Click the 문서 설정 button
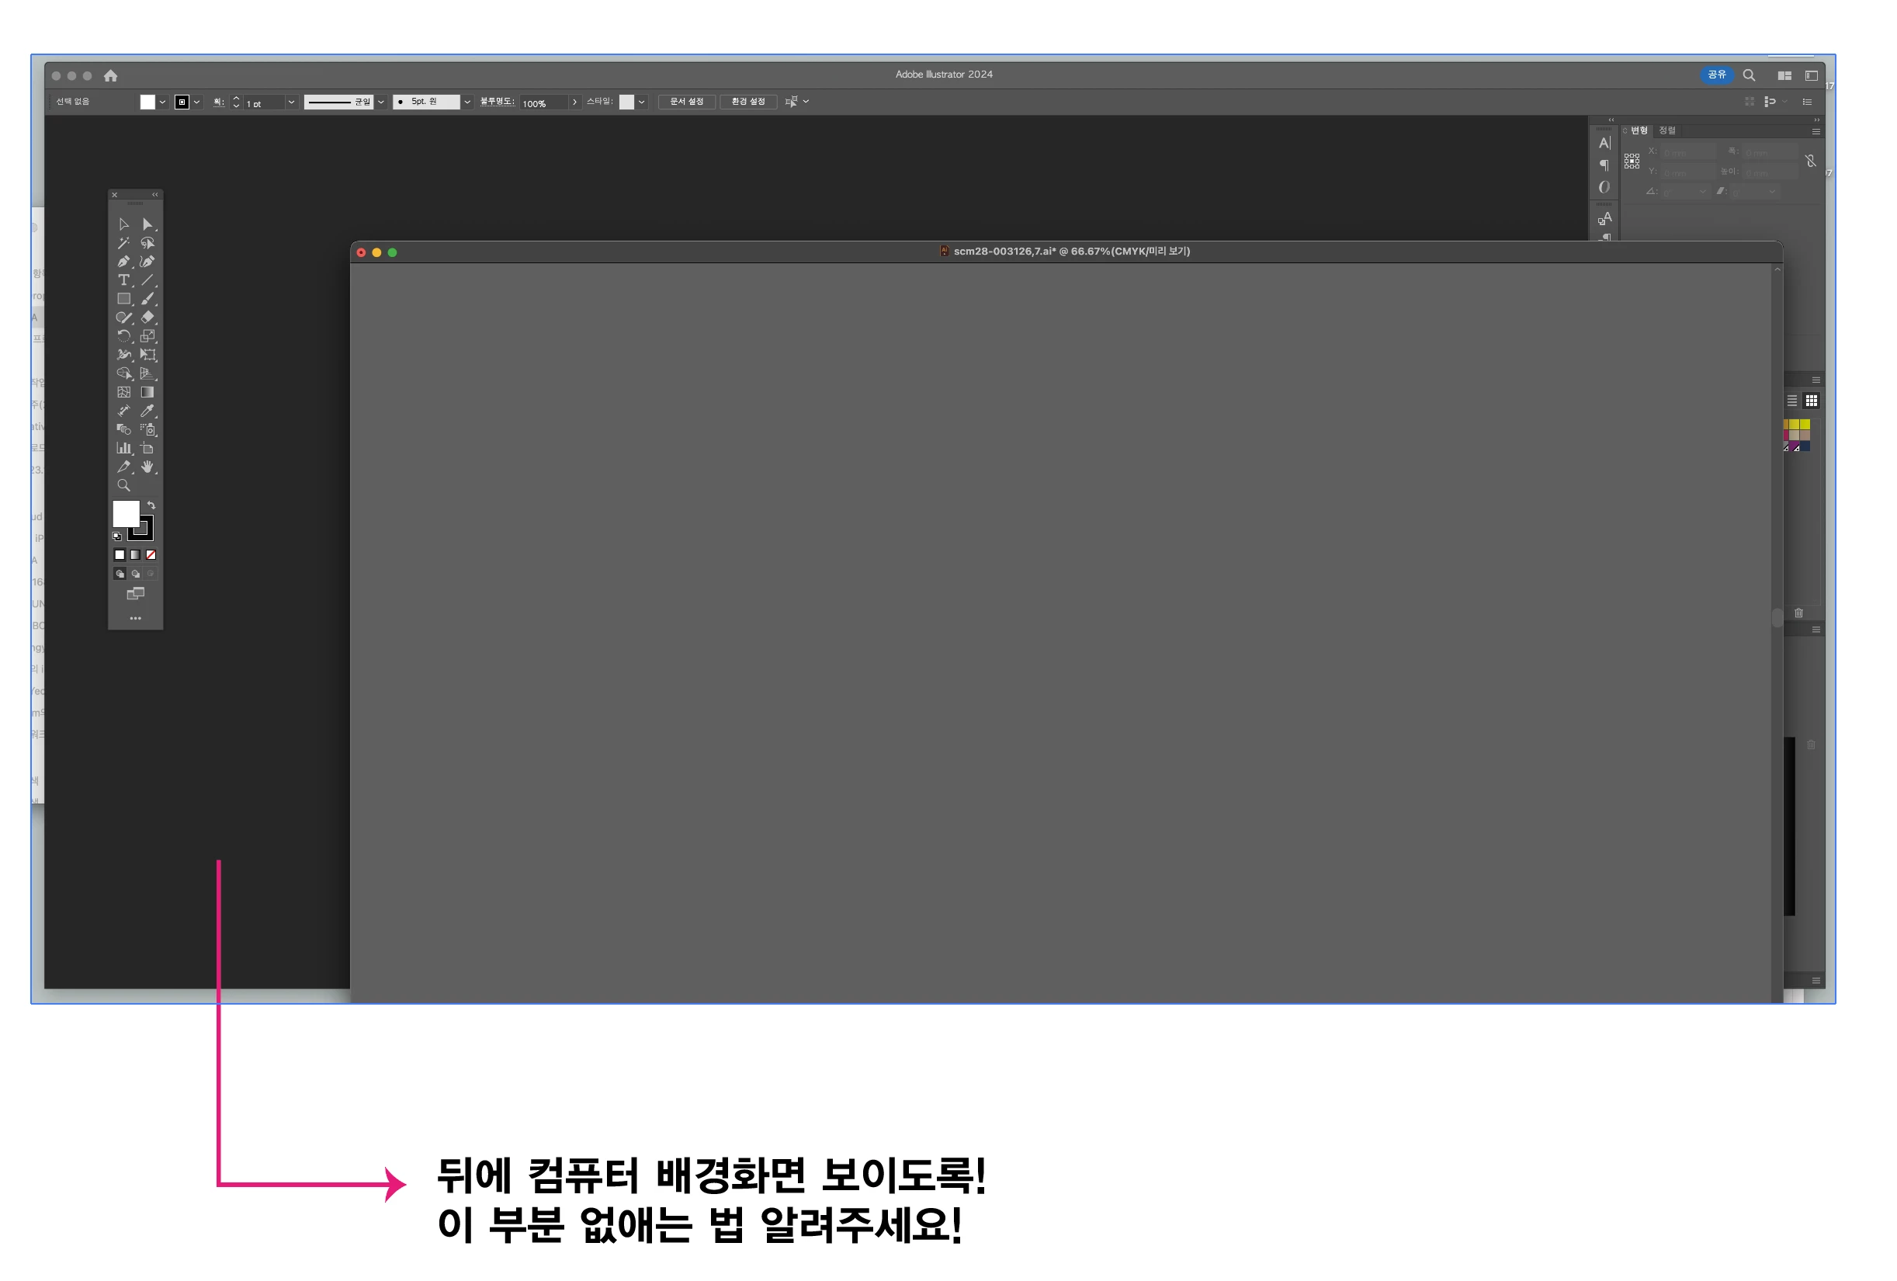The width and height of the screenshot is (1897, 1281). [686, 102]
